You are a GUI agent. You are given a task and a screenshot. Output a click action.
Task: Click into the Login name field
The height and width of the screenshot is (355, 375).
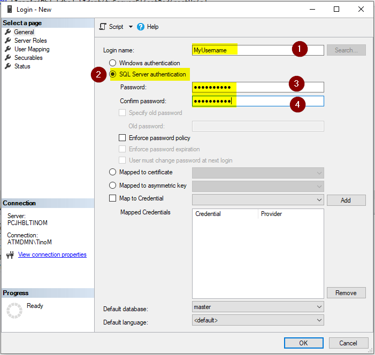click(258, 50)
